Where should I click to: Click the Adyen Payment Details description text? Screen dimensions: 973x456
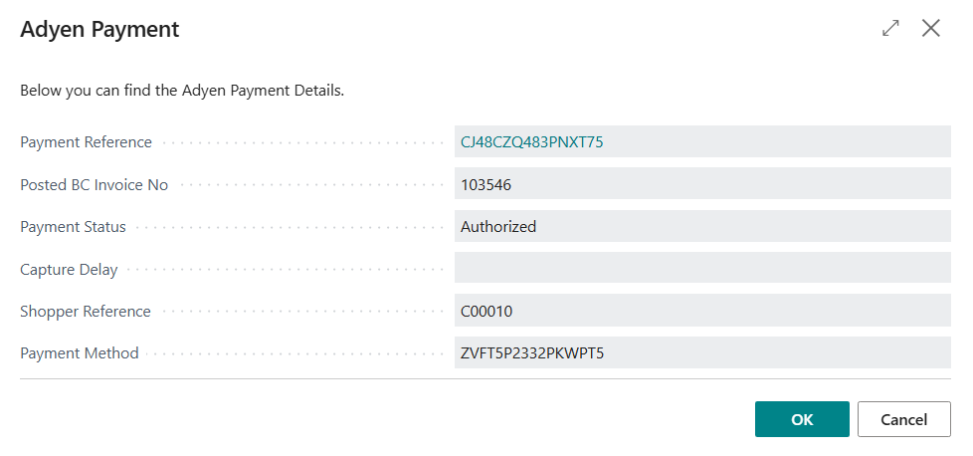pos(182,91)
